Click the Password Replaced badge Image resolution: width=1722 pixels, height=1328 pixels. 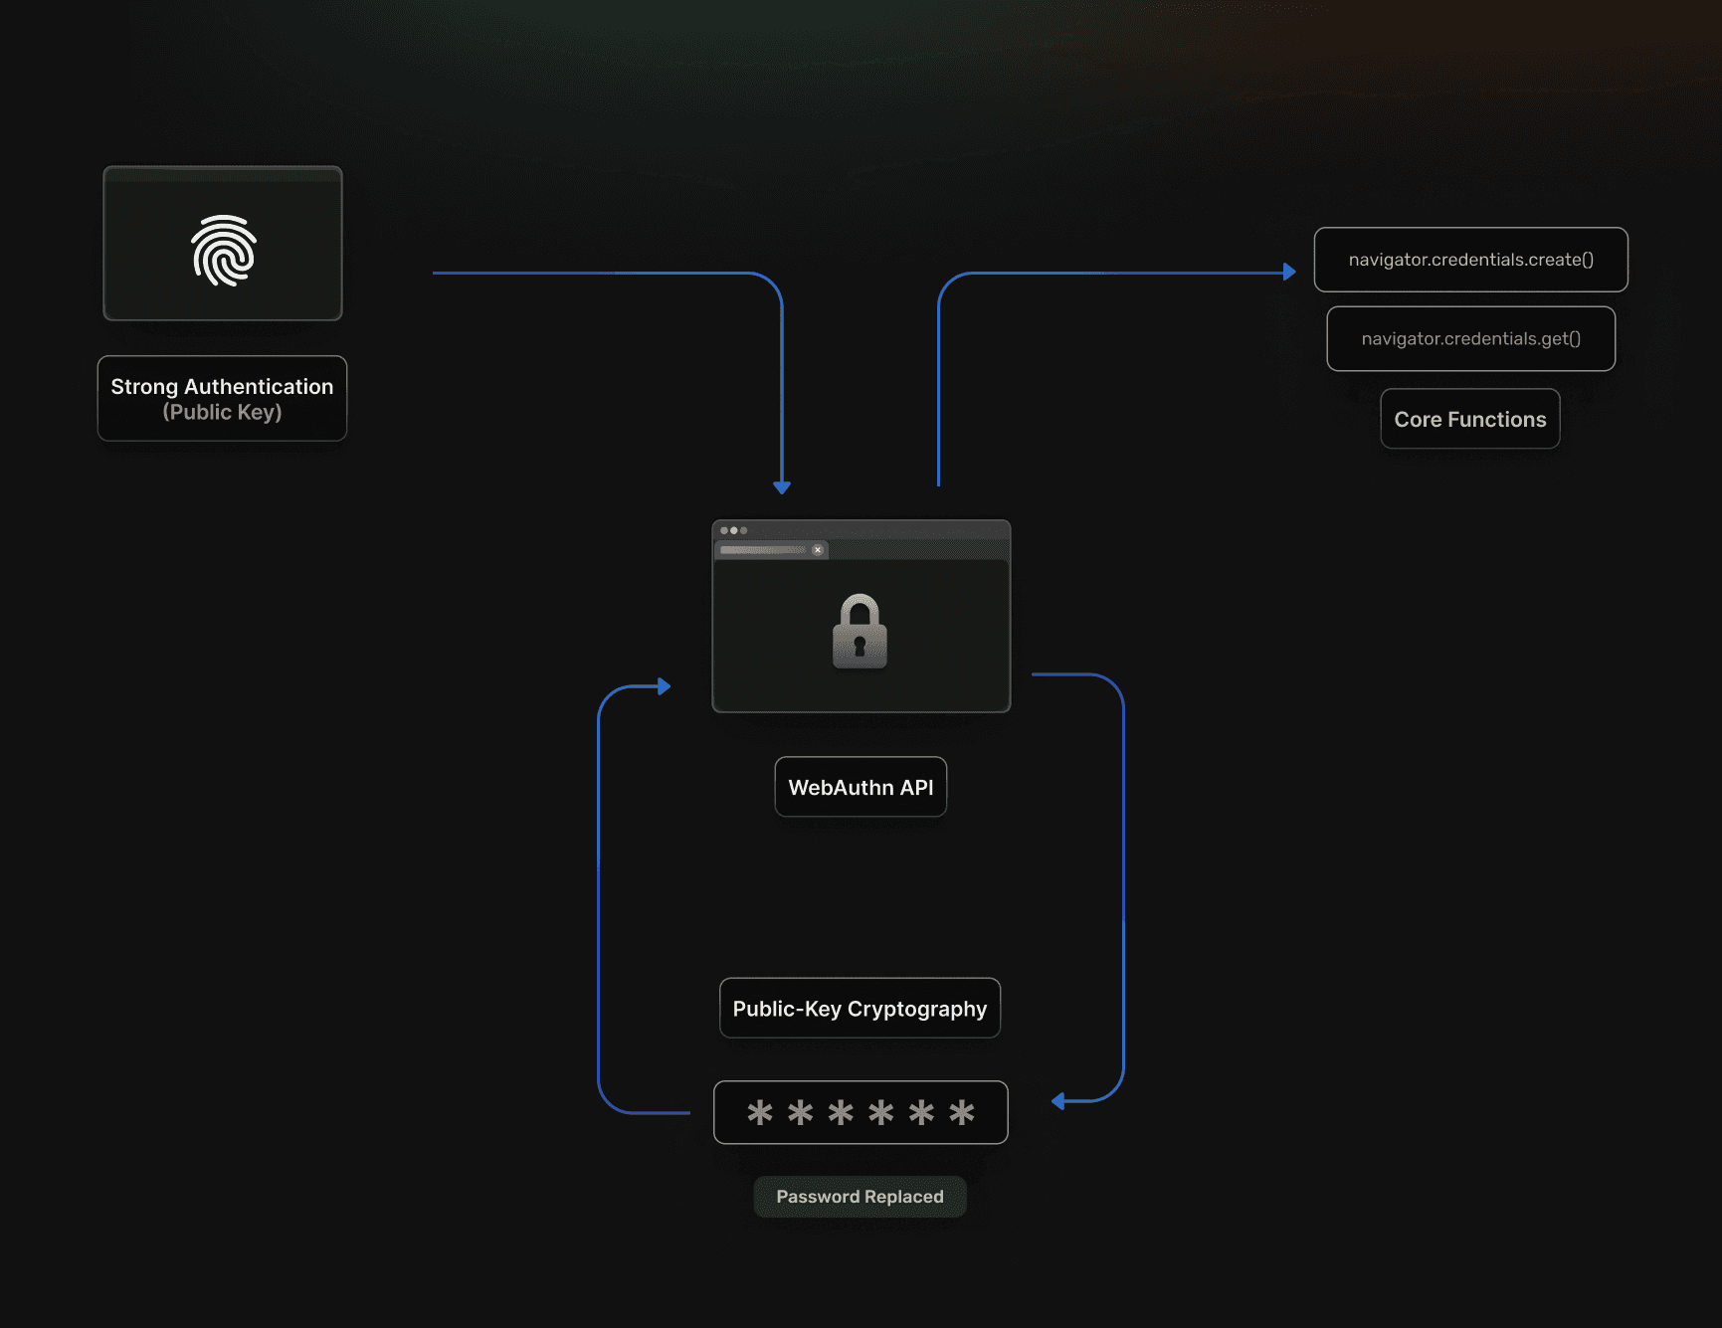pos(860,1197)
